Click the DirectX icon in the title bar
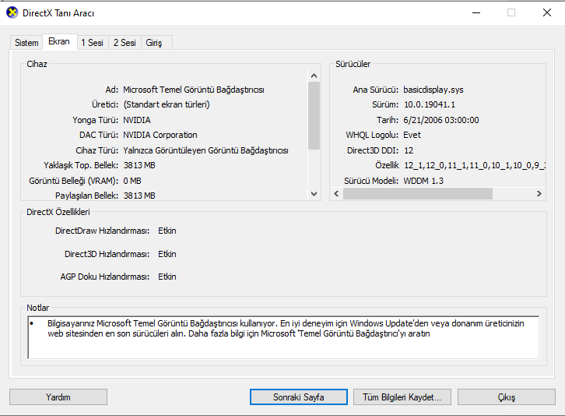565x416 pixels. [x=12, y=13]
